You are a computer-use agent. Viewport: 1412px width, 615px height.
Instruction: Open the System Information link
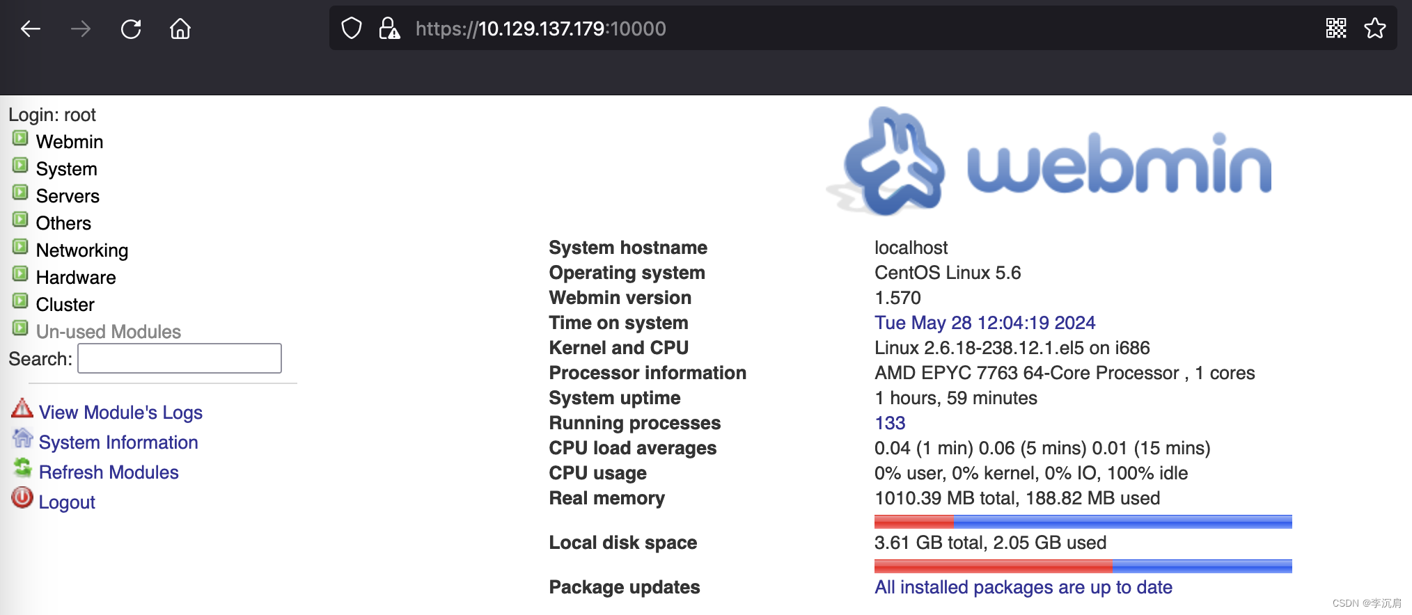click(118, 442)
